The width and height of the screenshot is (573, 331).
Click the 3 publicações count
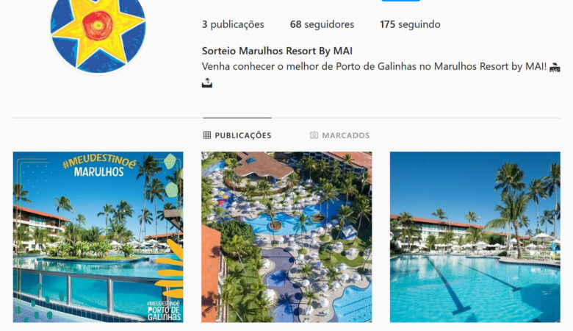click(233, 24)
